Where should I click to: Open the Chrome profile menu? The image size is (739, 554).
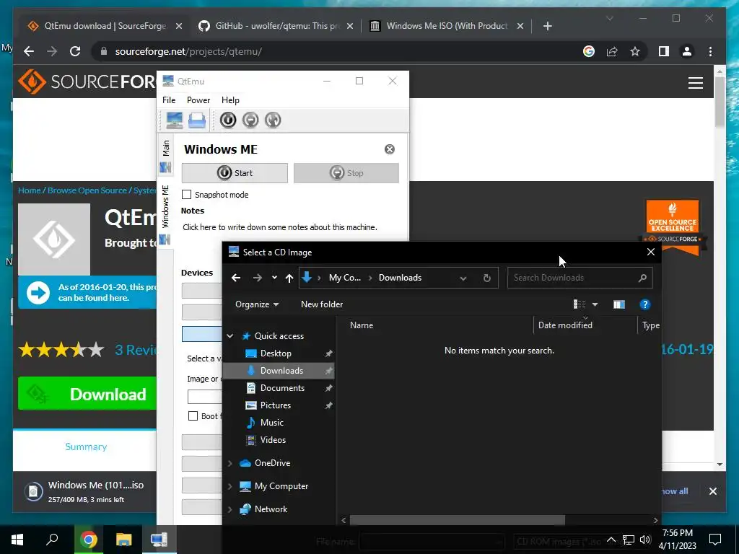[x=687, y=51]
